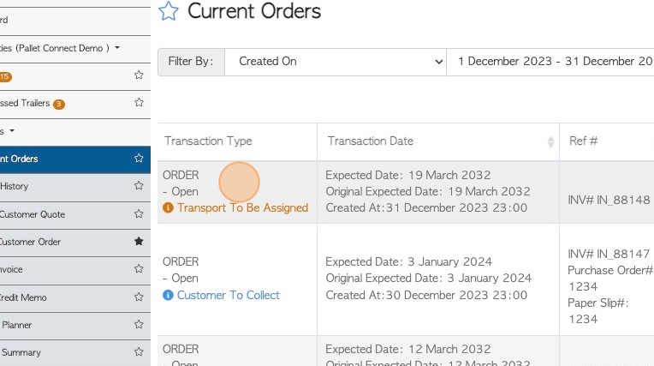The height and width of the screenshot is (366, 654).
Task: Open the Customer Quote sidebar item
Action: point(33,214)
